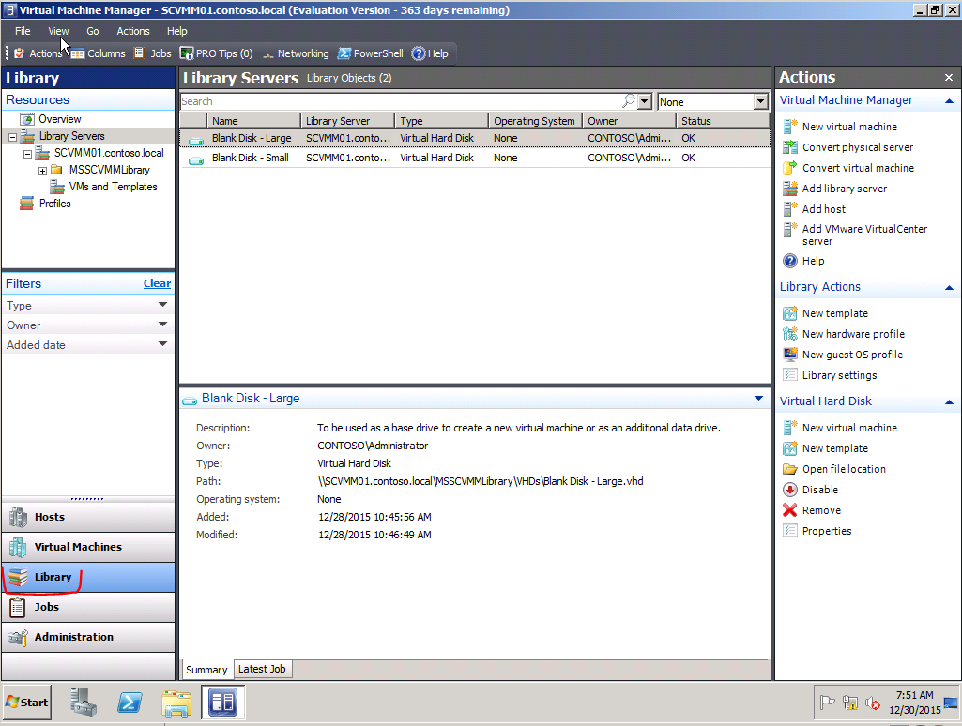The width and height of the screenshot is (962, 726).
Task: Click the library Search field
Action: (401, 101)
